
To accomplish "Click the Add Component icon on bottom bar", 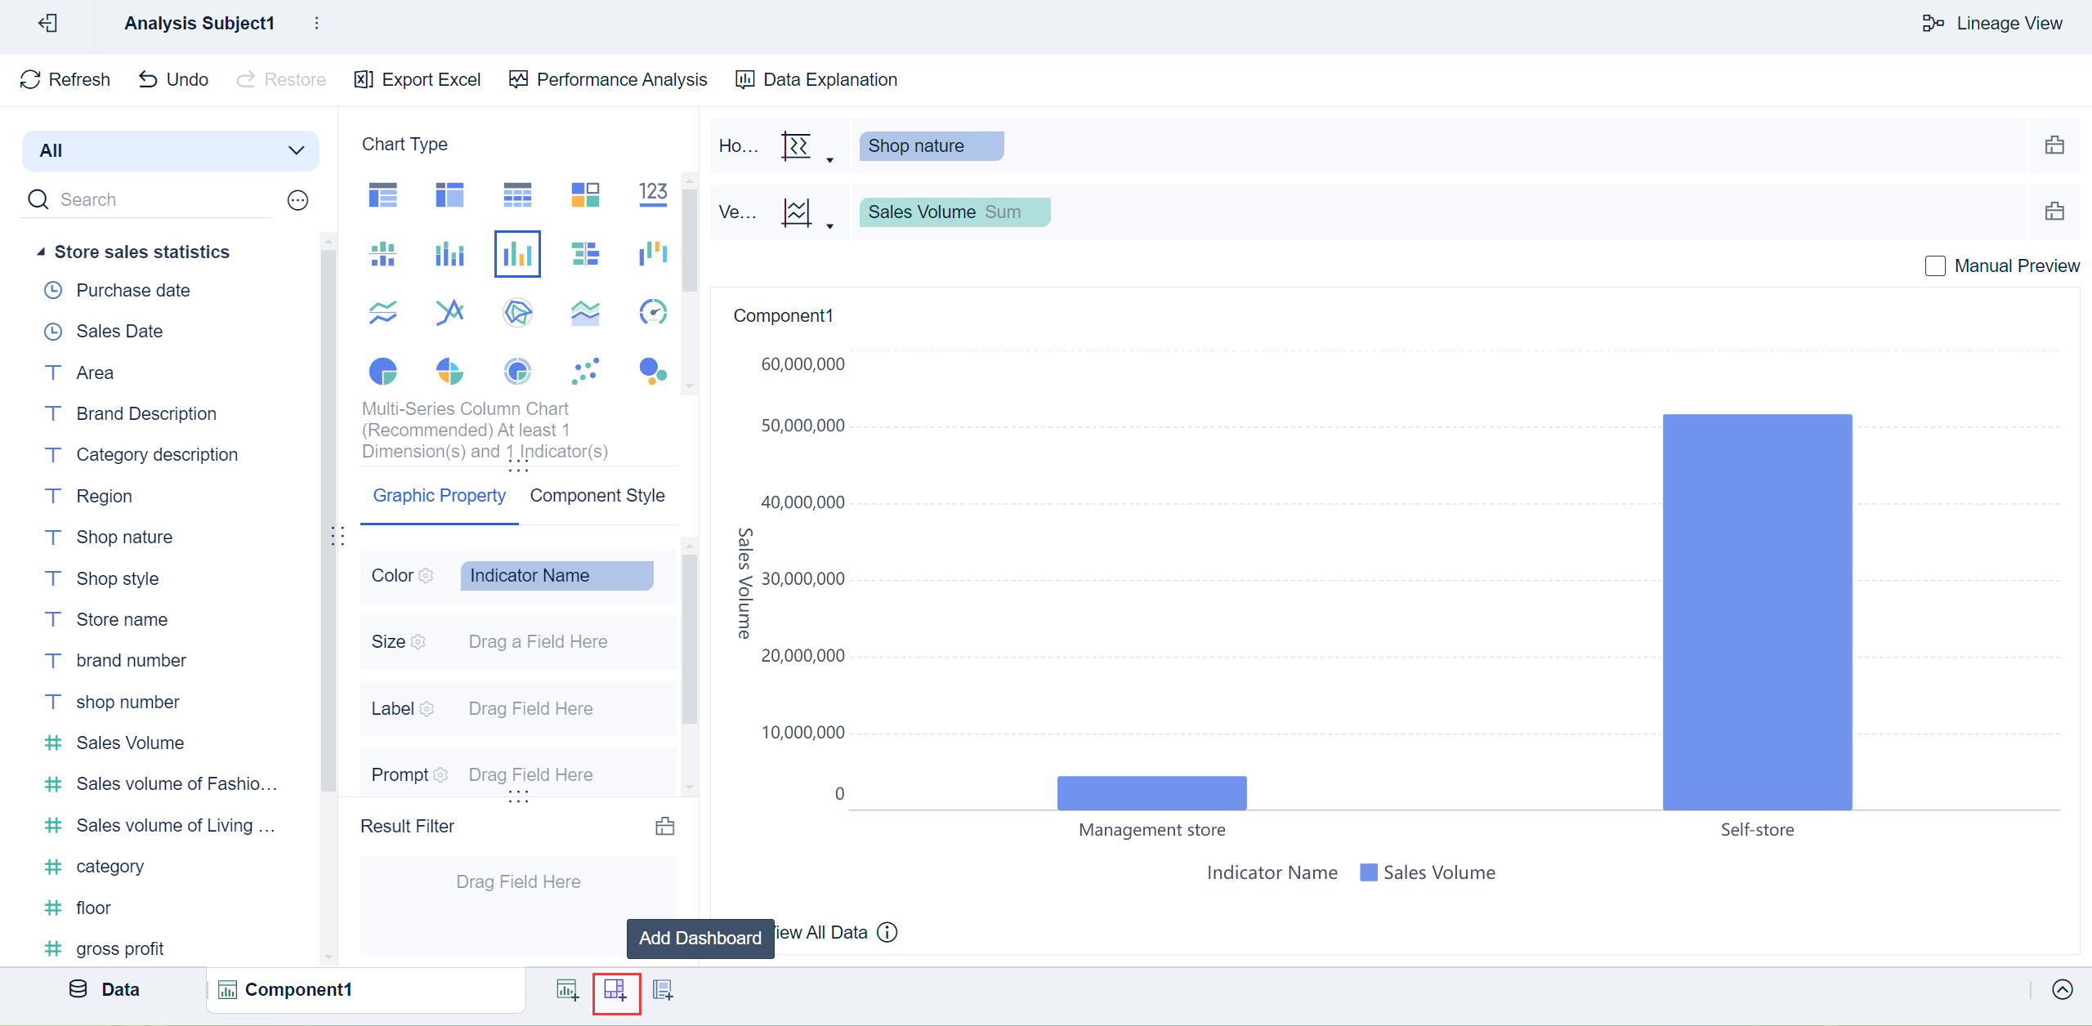I will (567, 989).
